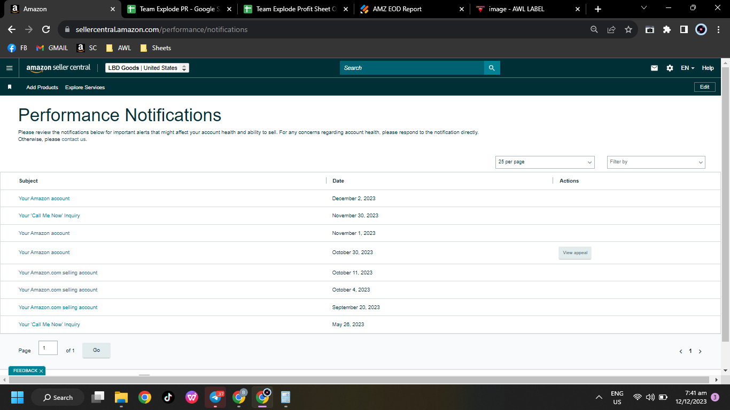Image resolution: width=730 pixels, height=410 pixels.
Task: Show hidden system tray icons
Action: click(599, 397)
